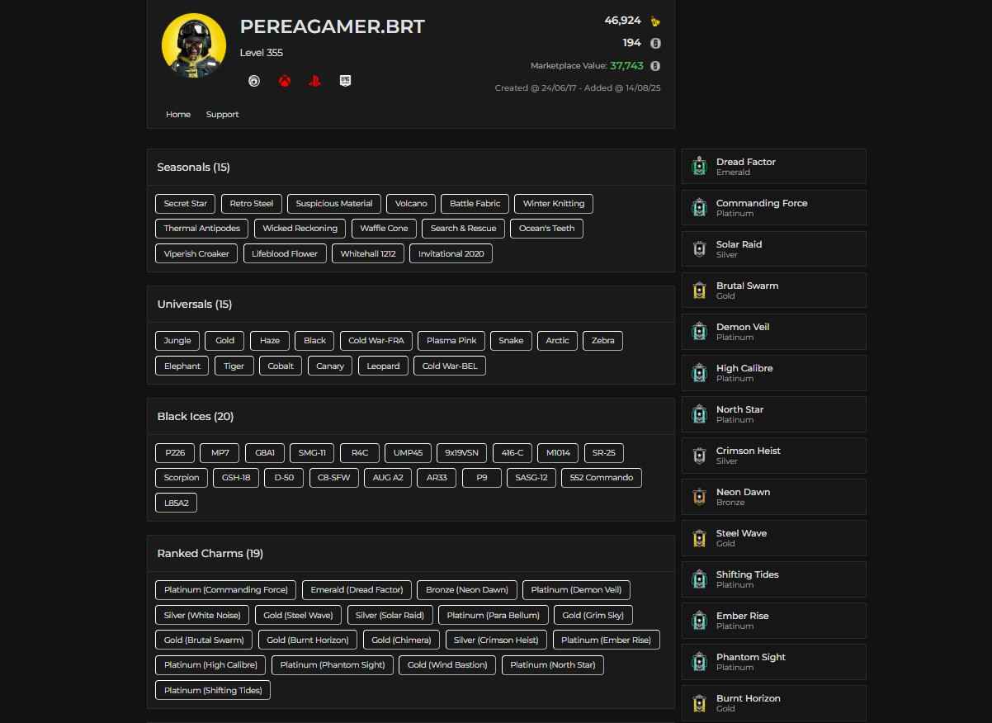
Task: Select the Xbox platform icon
Action: pyautogui.click(x=284, y=81)
